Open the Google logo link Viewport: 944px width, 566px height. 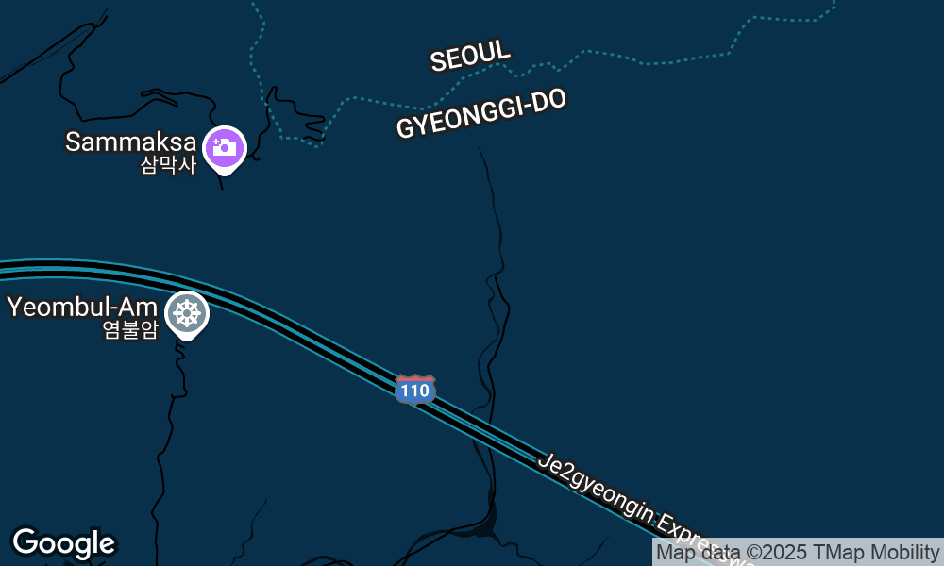click(x=64, y=543)
